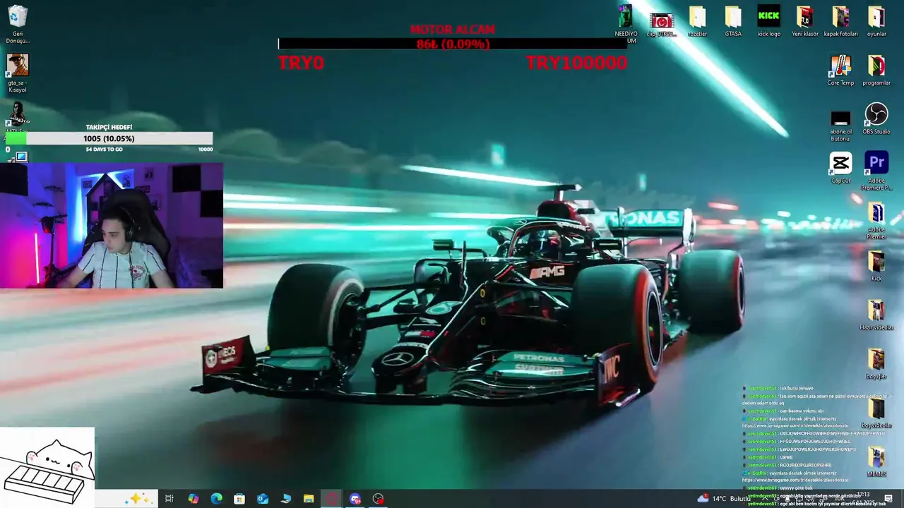Open the Kick folder on the desktop
Image resolution: width=904 pixels, height=508 pixels.
tap(876, 266)
